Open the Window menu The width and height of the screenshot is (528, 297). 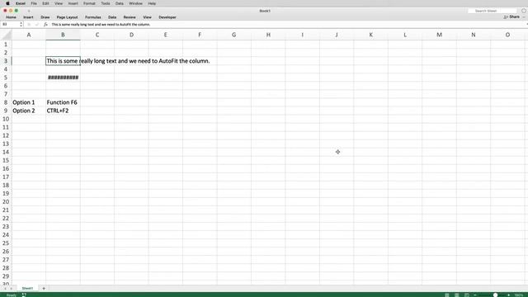click(x=135, y=3)
